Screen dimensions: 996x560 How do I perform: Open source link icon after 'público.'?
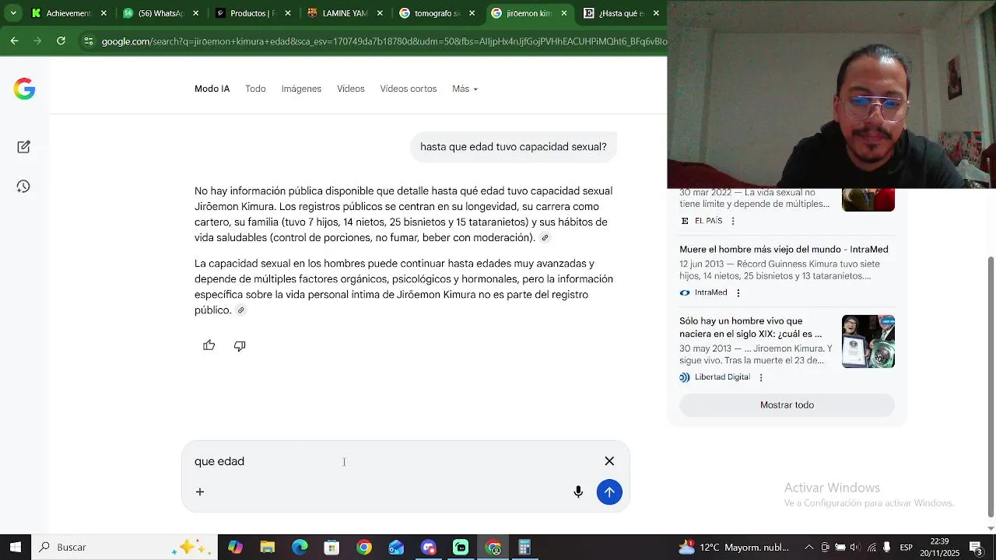click(x=241, y=310)
